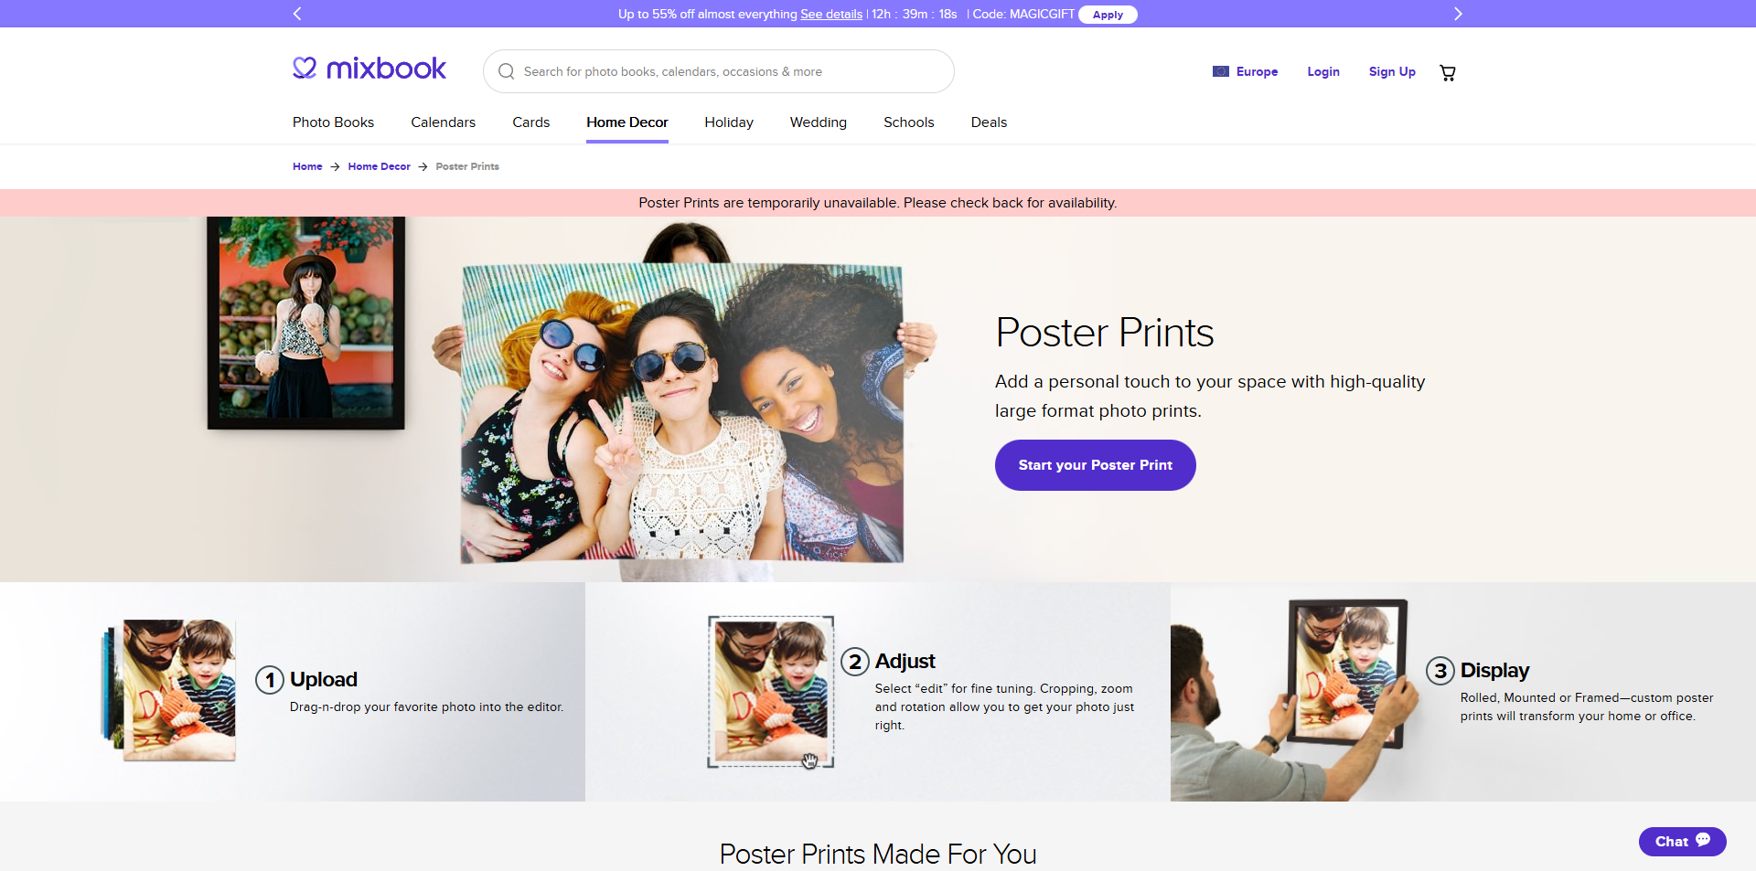Open the See details link
Screen dimensions: 1756x871
pyautogui.click(x=831, y=14)
